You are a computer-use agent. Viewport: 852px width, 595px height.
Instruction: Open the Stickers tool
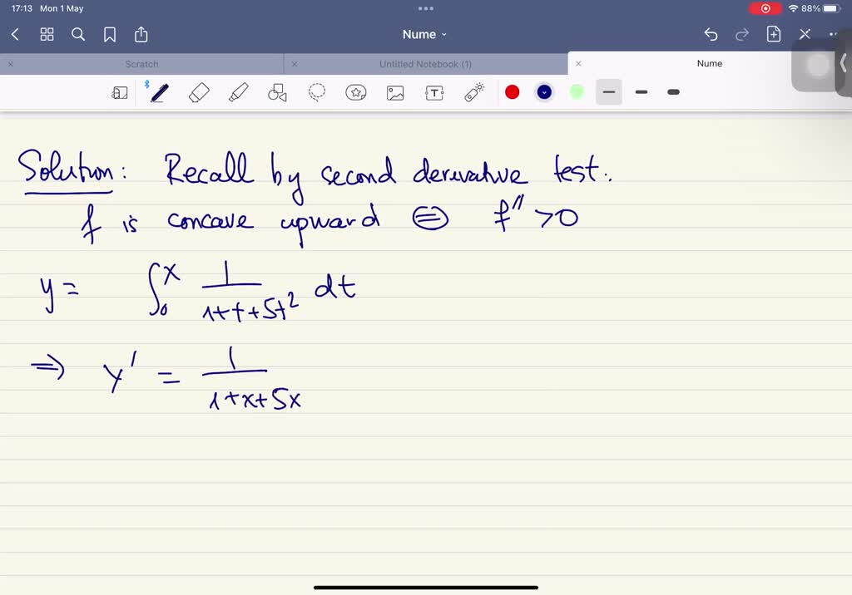[356, 91]
